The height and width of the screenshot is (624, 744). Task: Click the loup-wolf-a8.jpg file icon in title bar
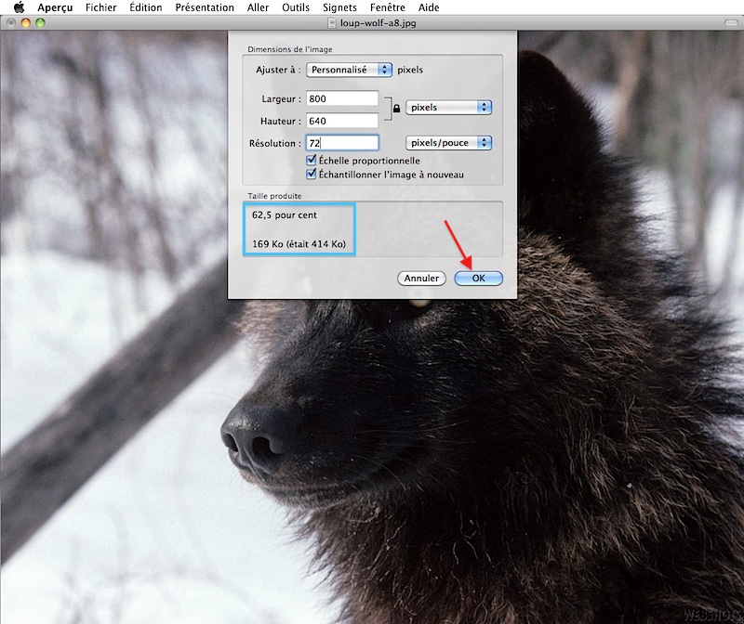(335, 21)
